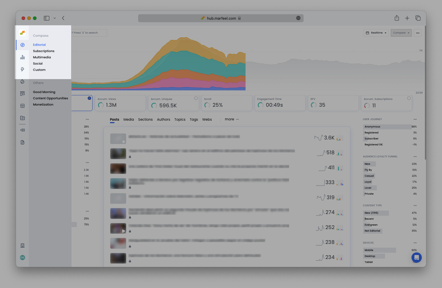Open the document report icon in sidebar
Image resolution: width=442 pixels, height=288 pixels.
pos(22,142)
